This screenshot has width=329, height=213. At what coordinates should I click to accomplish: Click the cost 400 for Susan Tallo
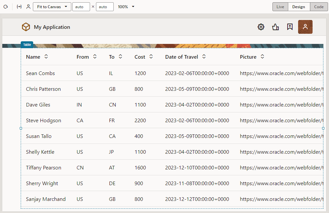tap(139, 136)
